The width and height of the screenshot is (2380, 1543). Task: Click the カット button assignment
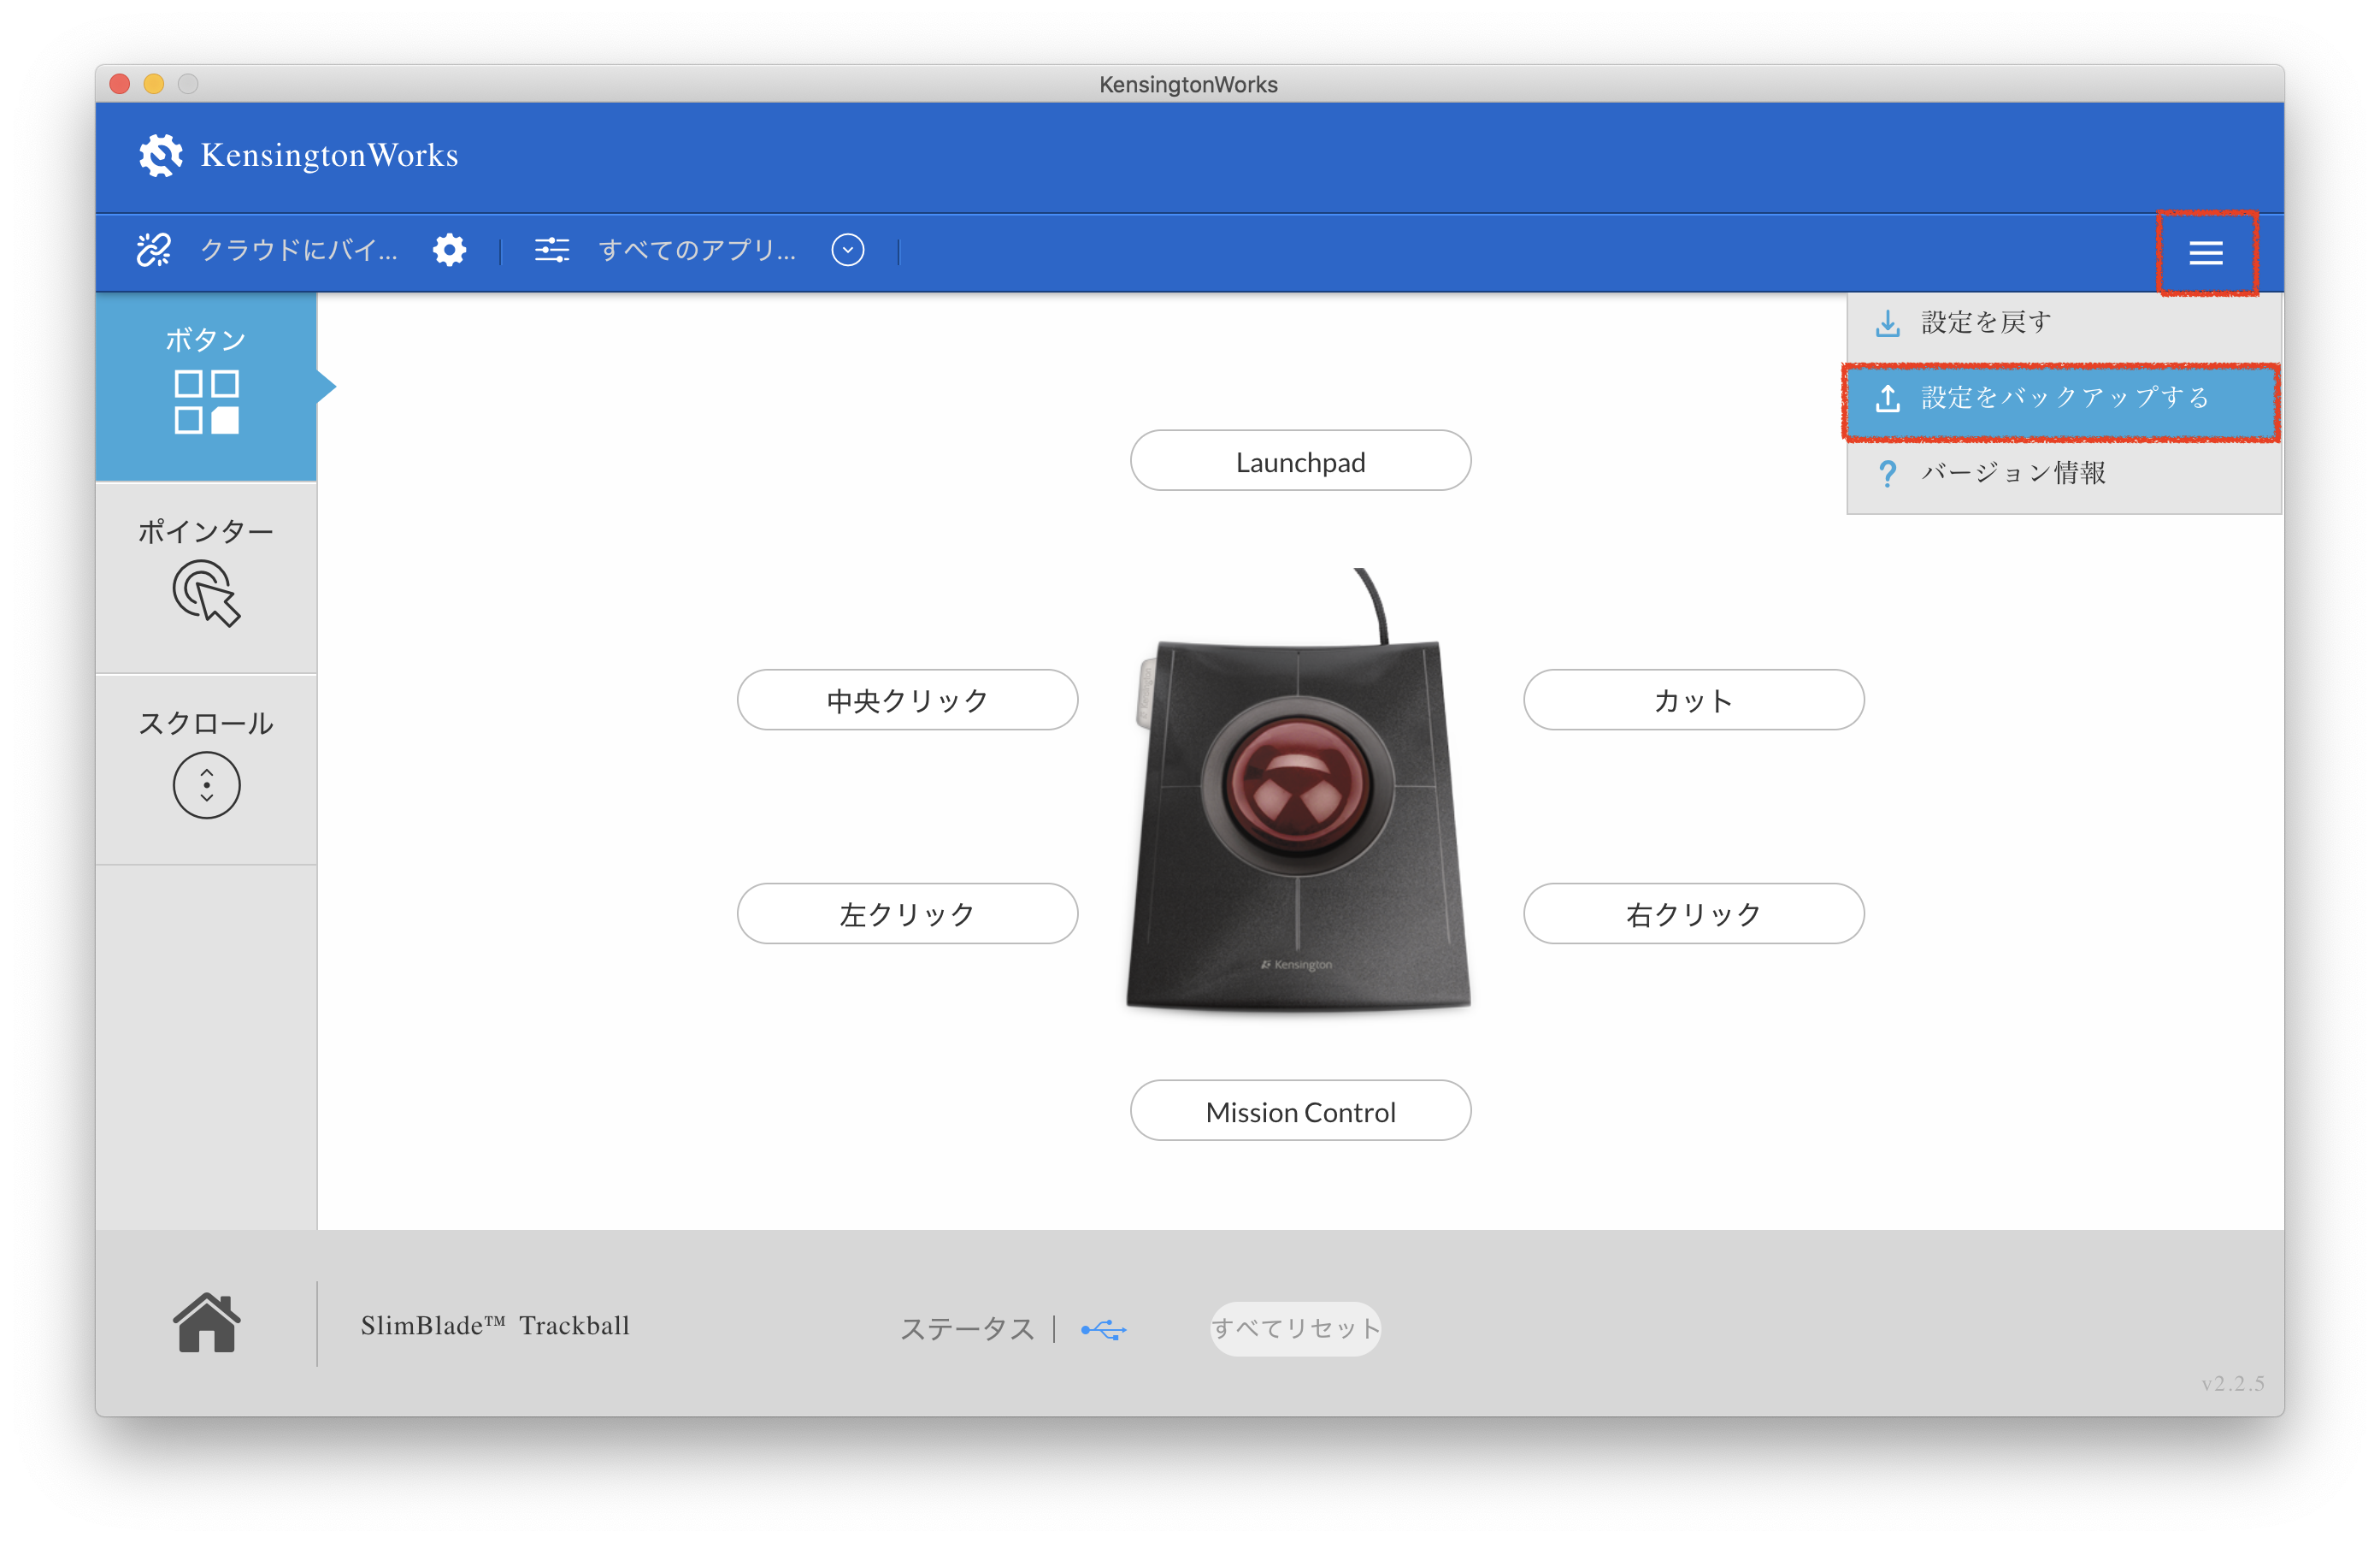click(1693, 701)
